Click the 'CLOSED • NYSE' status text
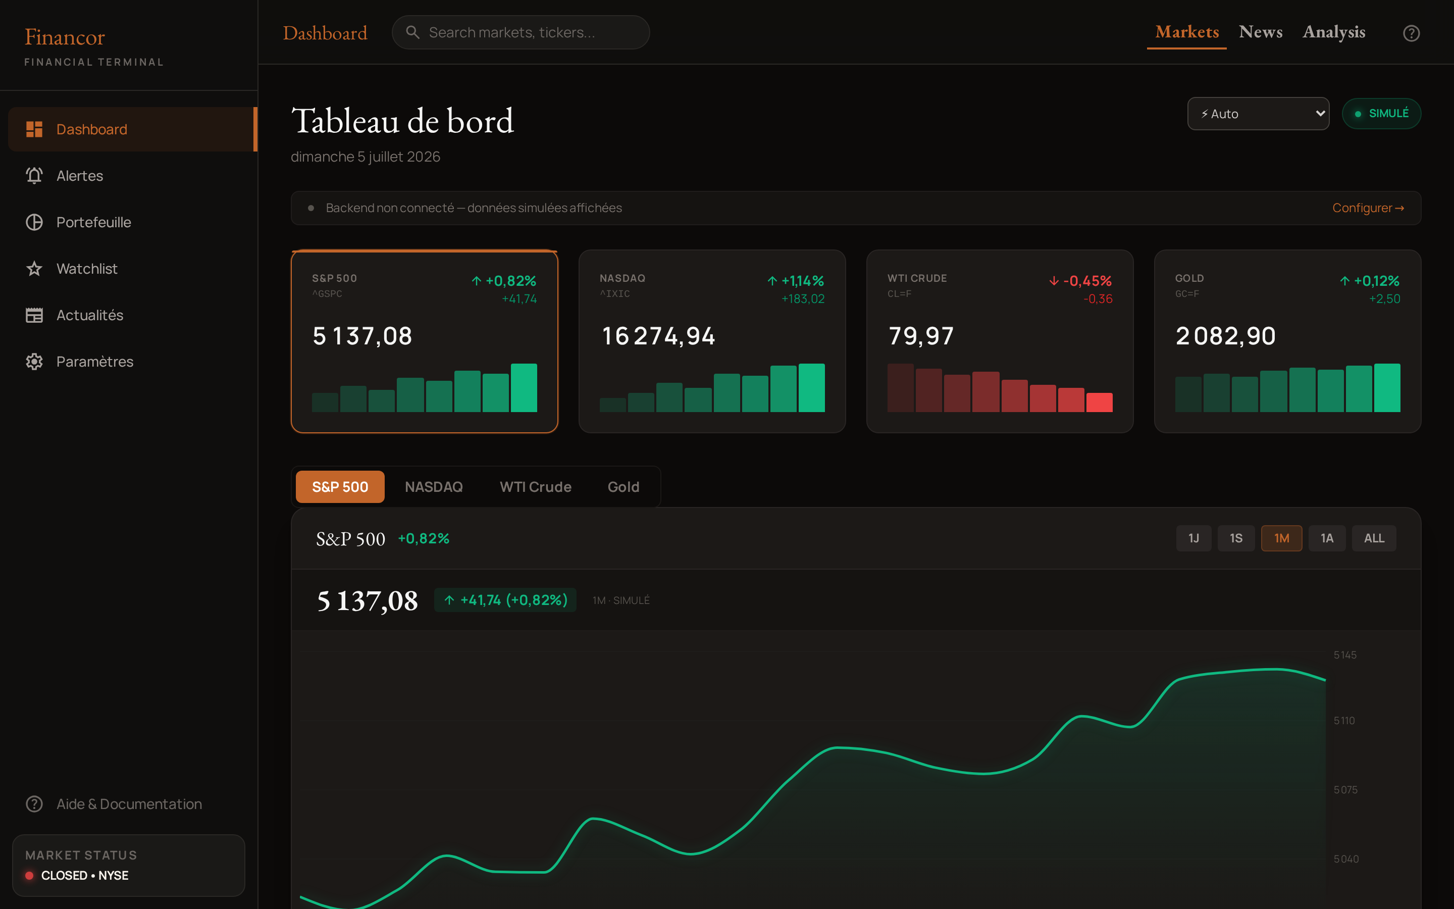This screenshot has width=1454, height=909. [85, 875]
